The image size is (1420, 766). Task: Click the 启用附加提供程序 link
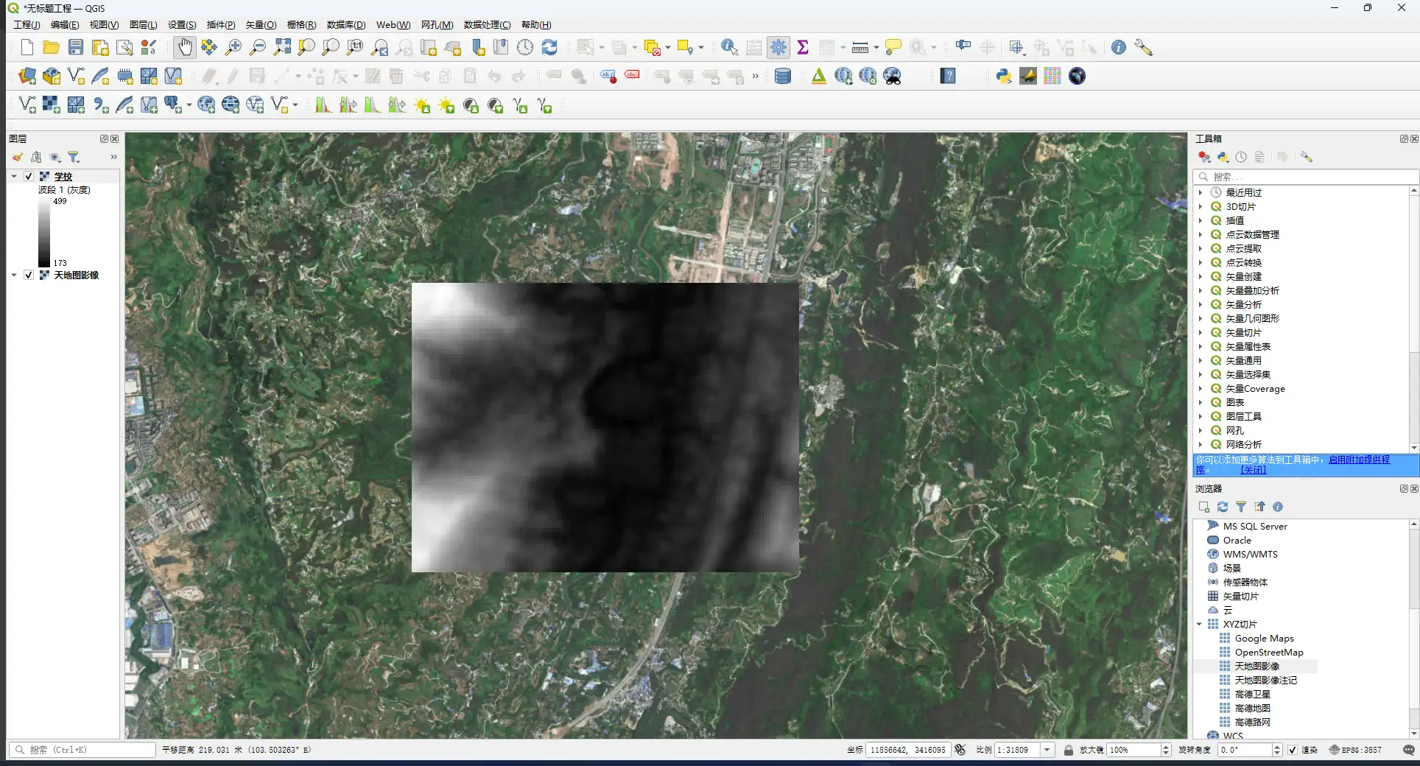[x=1359, y=460]
